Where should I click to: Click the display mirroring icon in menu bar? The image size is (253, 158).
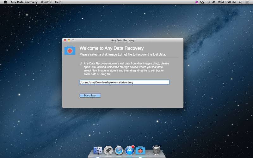(202, 2)
